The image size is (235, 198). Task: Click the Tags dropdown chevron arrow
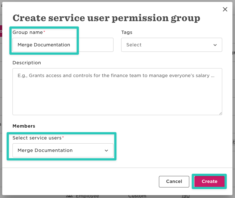(215, 45)
